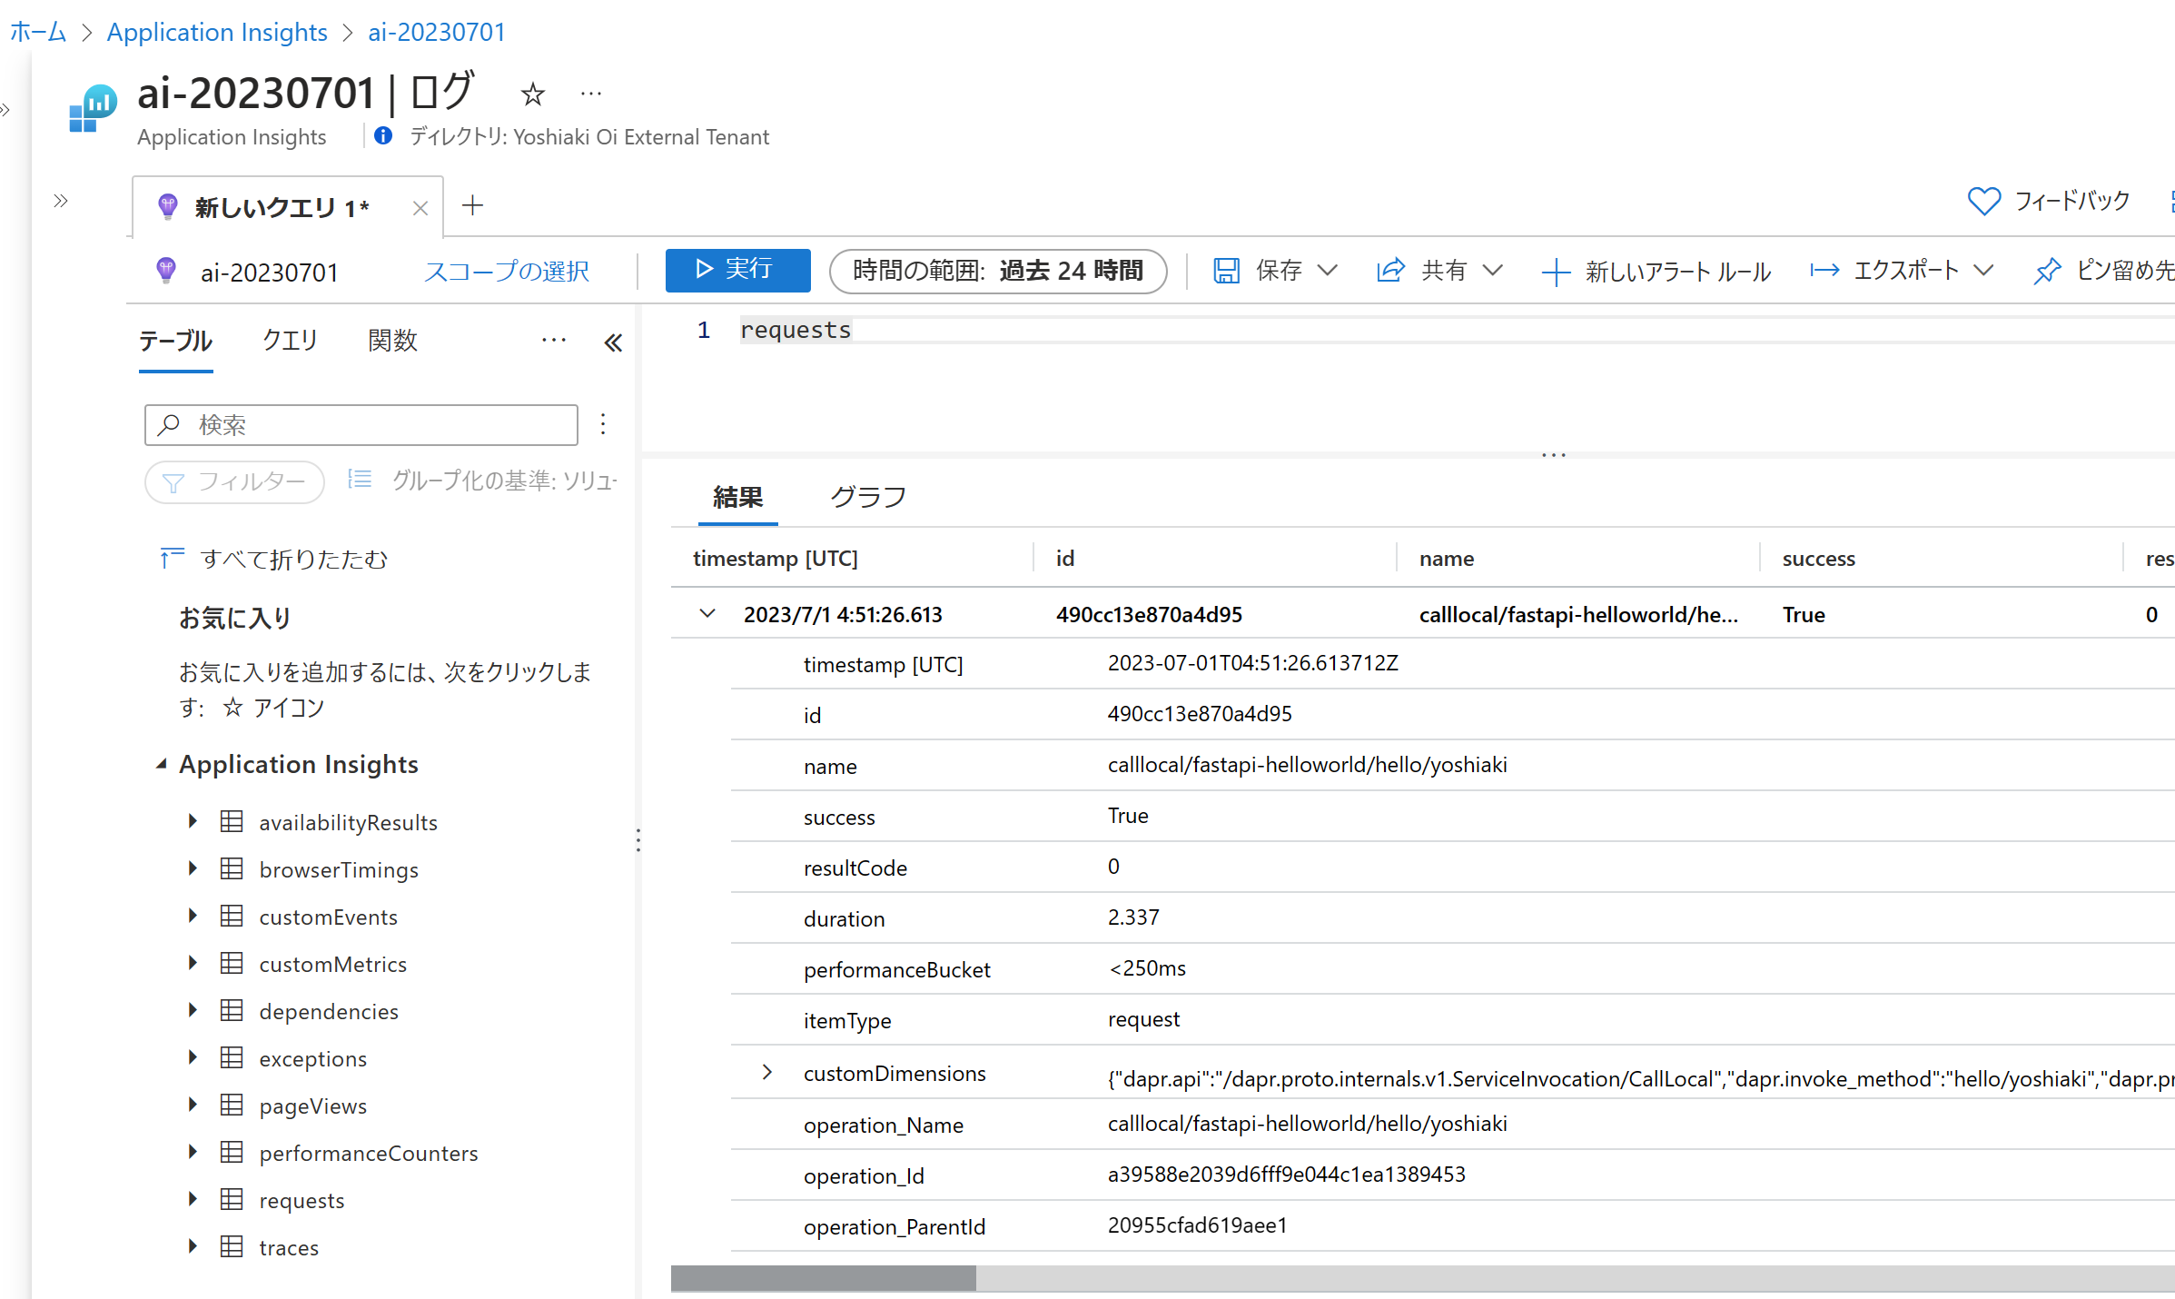
Task: Click the Save floppy disk icon
Action: (1226, 271)
